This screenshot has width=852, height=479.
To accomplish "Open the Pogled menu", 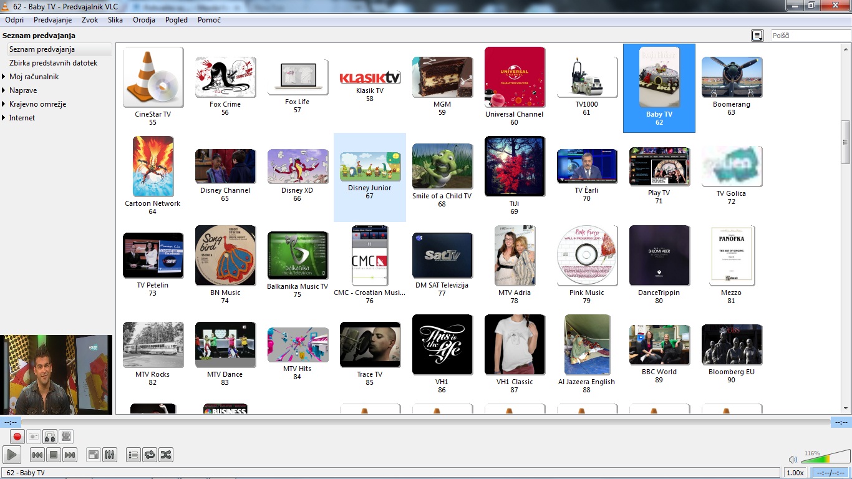I will pyautogui.click(x=177, y=20).
